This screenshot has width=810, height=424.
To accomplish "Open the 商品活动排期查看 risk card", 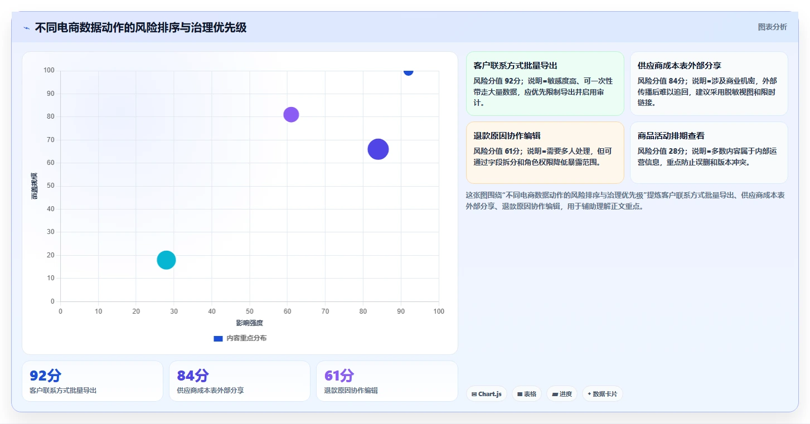I will coord(709,153).
